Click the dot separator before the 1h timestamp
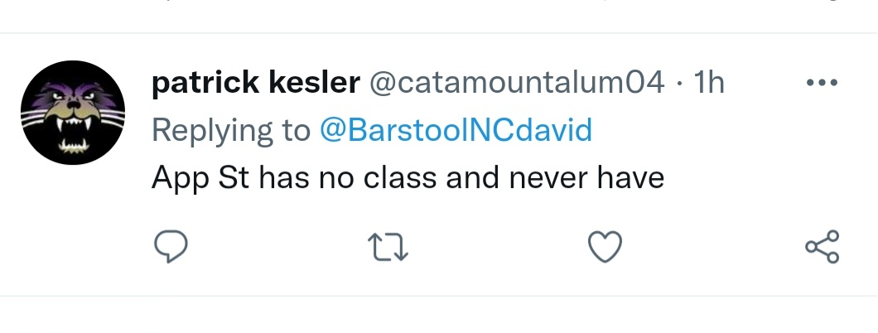The width and height of the screenshot is (878, 333). pos(678,83)
